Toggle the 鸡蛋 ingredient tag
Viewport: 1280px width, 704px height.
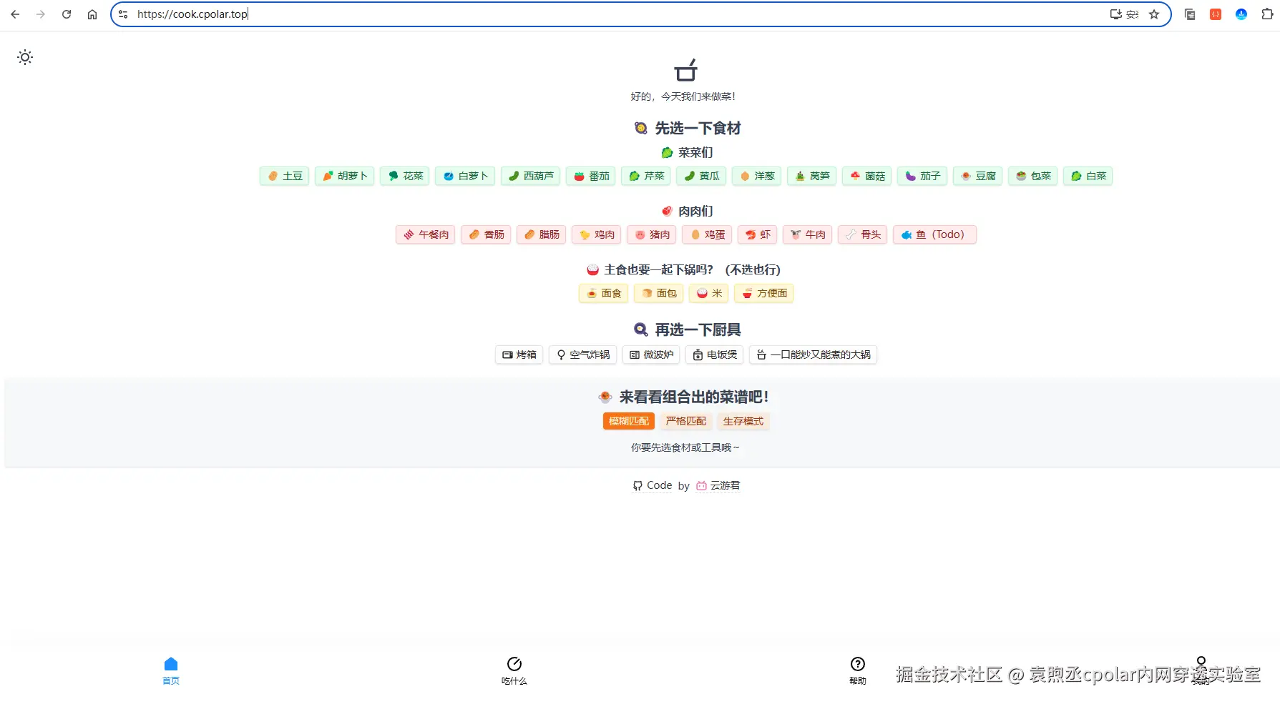707,234
